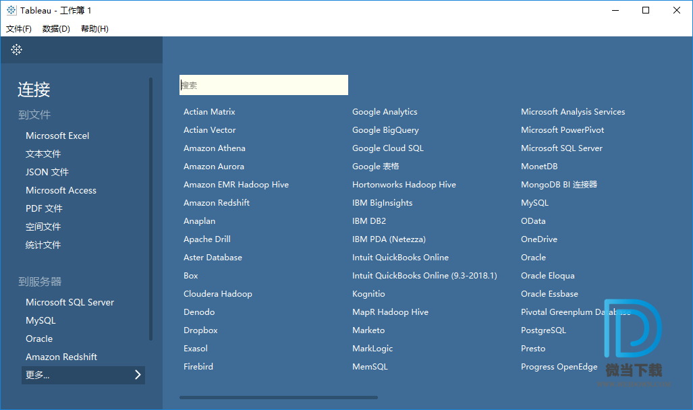Select PostgreSQL connector

(x=544, y=330)
